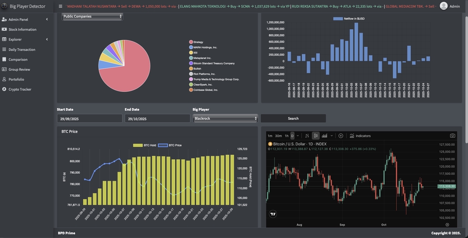Open the Big Player Blackrock dropdown
468x238 pixels.
tap(225, 119)
